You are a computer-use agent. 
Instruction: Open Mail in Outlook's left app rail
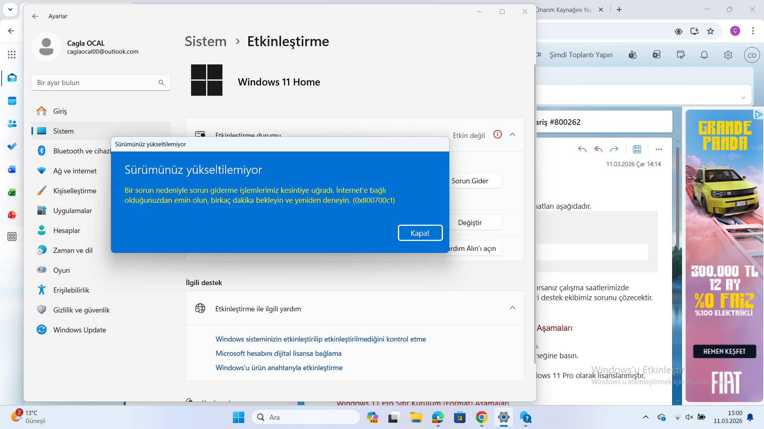pyautogui.click(x=12, y=78)
